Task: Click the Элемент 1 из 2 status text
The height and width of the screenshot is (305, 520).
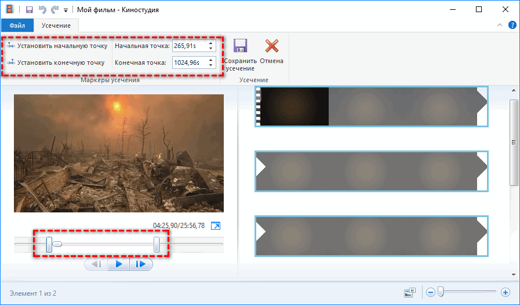Action: click(x=33, y=293)
